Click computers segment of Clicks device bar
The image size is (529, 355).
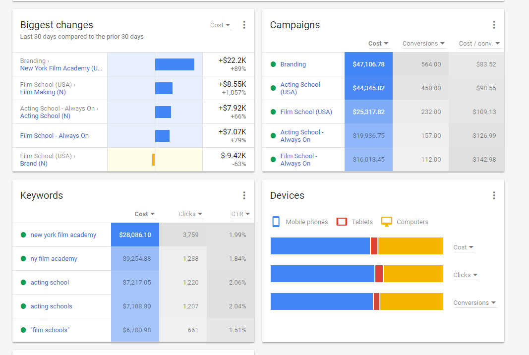(413, 274)
